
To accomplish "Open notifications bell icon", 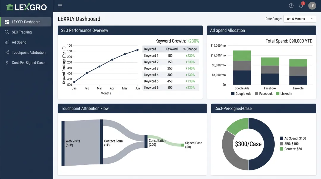I will tap(301, 6).
